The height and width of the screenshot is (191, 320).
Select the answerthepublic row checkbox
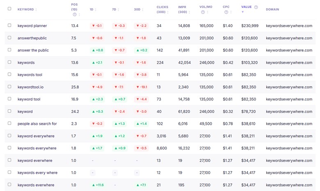coord(9,38)
